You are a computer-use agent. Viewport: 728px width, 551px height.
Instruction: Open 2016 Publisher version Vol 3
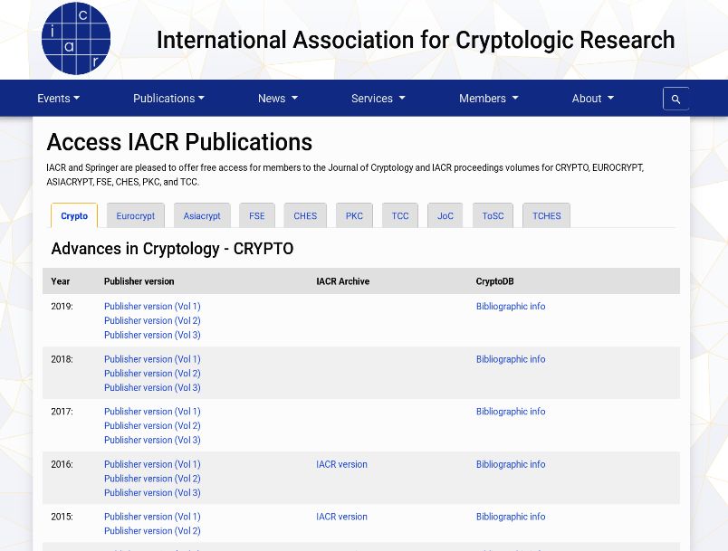pyautogui.click(x=152, y=493)
